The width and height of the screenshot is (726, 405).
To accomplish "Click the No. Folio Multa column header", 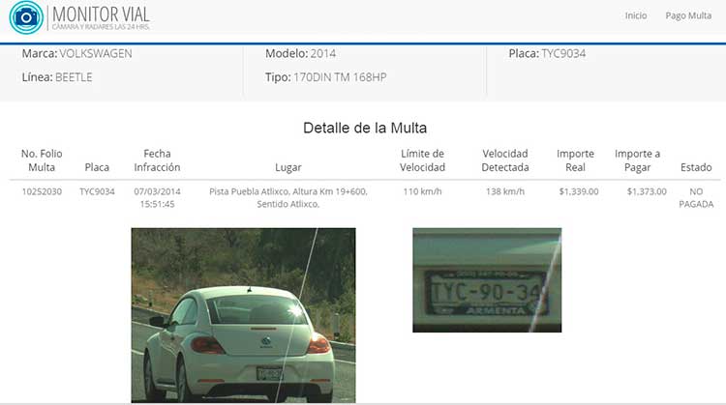I will [42, 160].
